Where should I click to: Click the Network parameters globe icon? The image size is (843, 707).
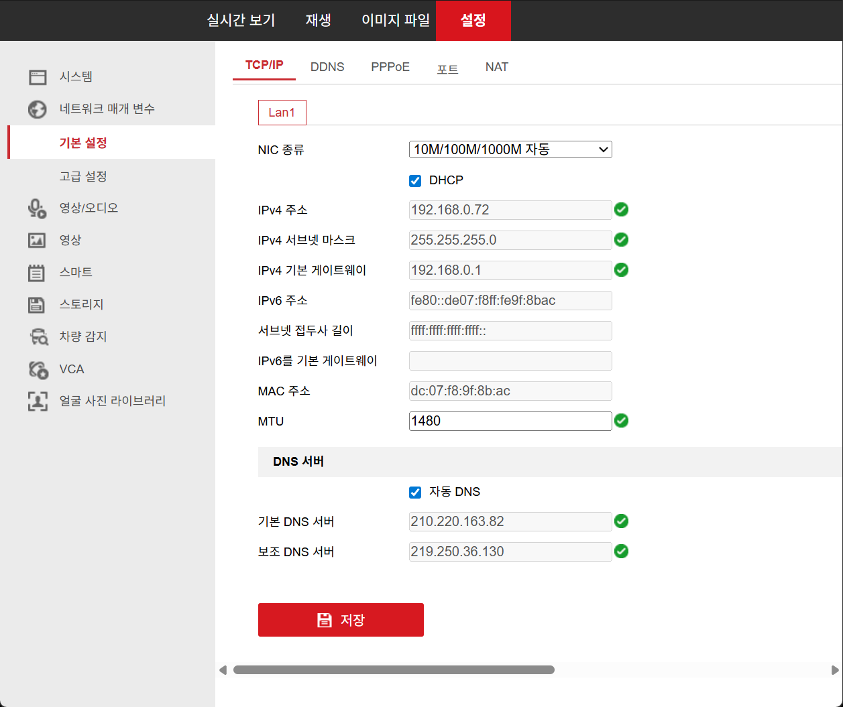pyautogui.click(x=38, y=109)
